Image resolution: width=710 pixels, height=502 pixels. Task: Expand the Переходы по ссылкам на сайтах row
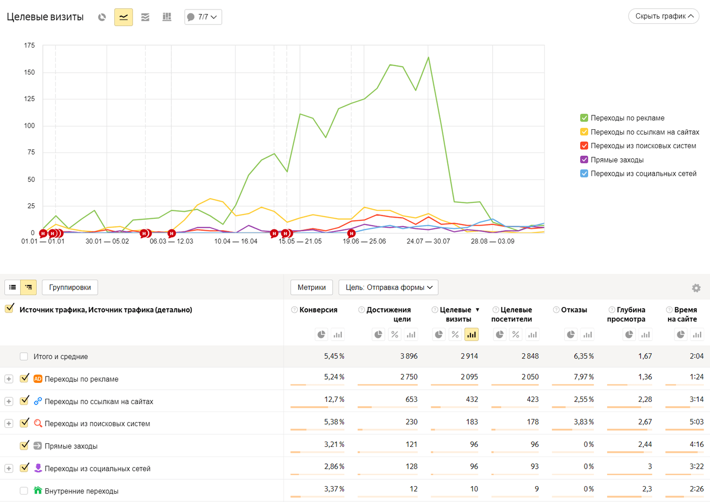(x=9, y=401)
